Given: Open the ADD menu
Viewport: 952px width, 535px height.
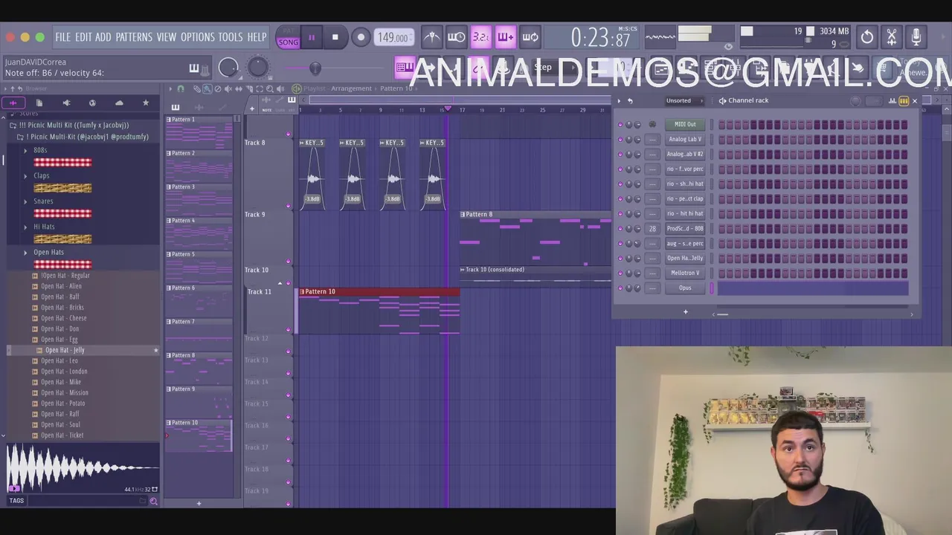Looking at the screenshot, I should point(103,37).
